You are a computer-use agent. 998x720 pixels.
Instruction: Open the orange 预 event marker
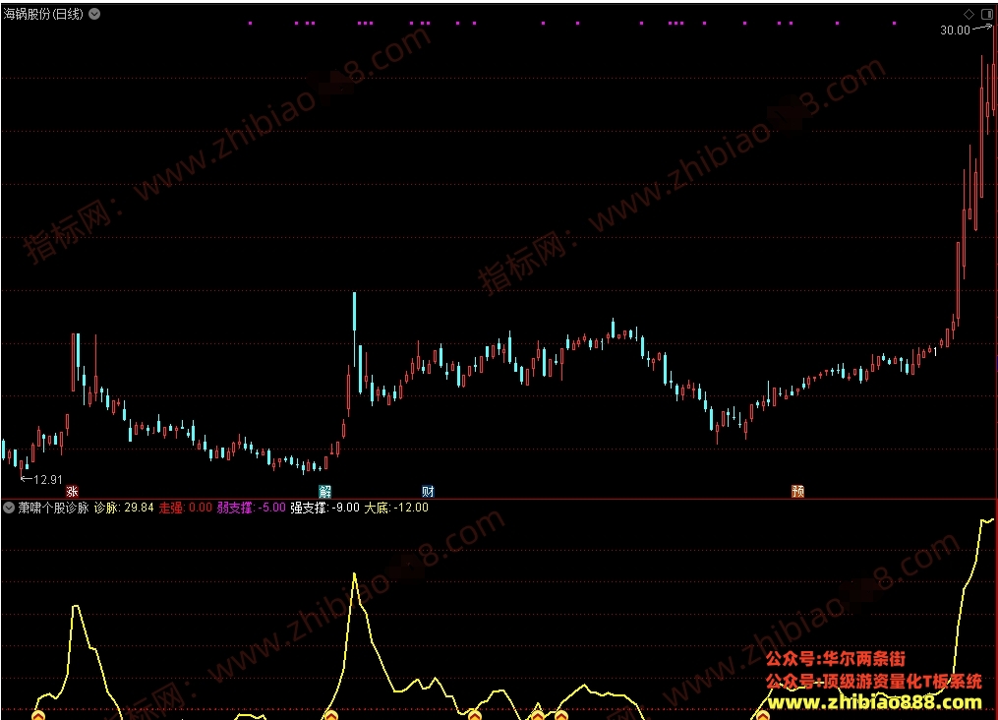(x=797, y=491)
